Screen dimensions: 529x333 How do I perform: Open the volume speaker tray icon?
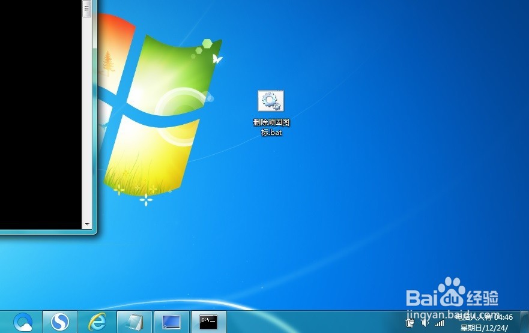click(425, 323)
